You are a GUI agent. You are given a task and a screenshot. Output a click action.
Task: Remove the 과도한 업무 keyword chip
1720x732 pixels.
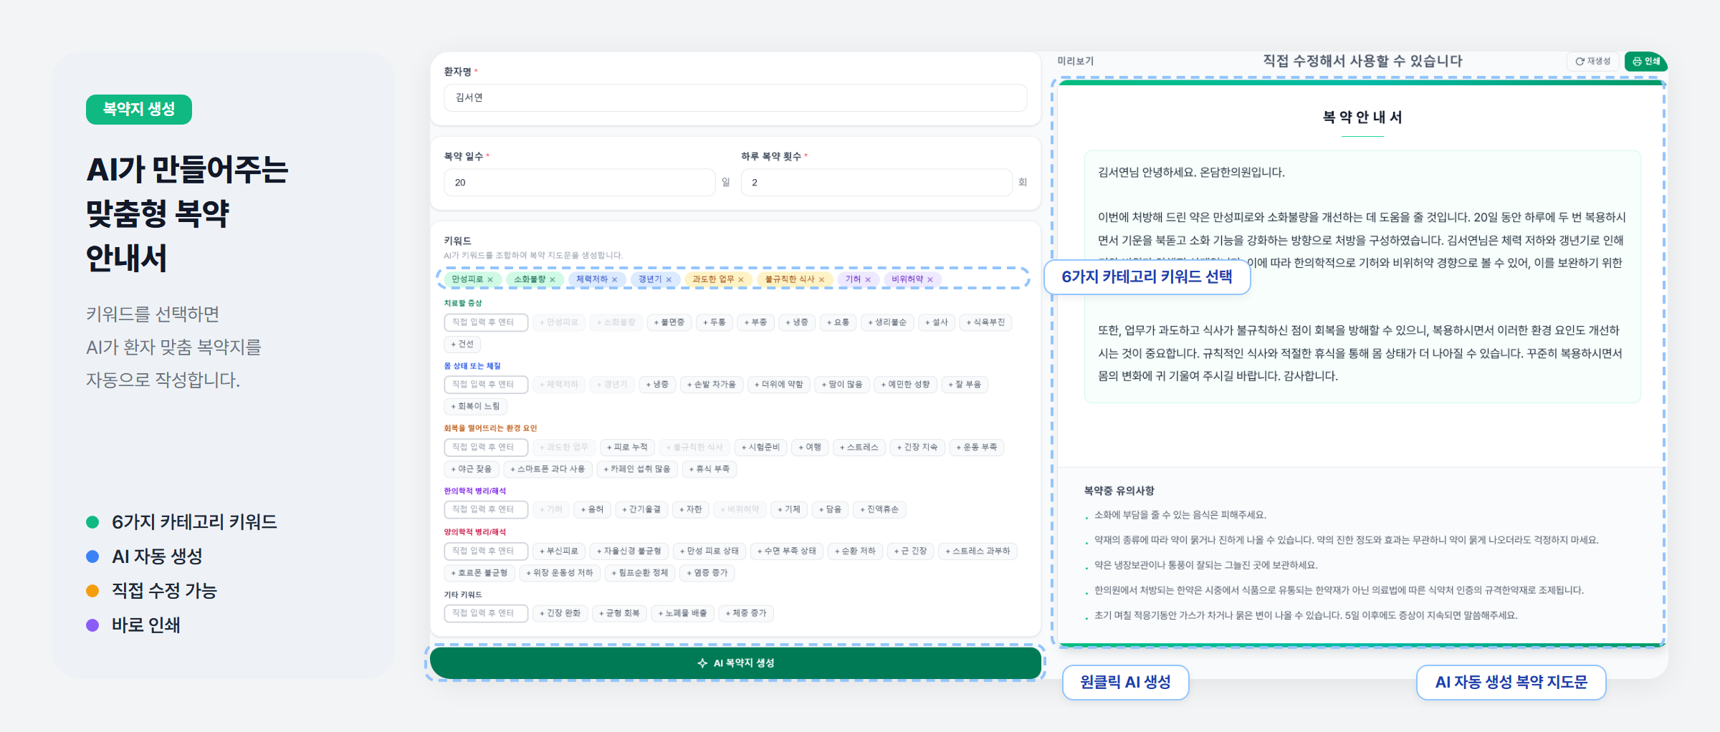click(742, 279)
